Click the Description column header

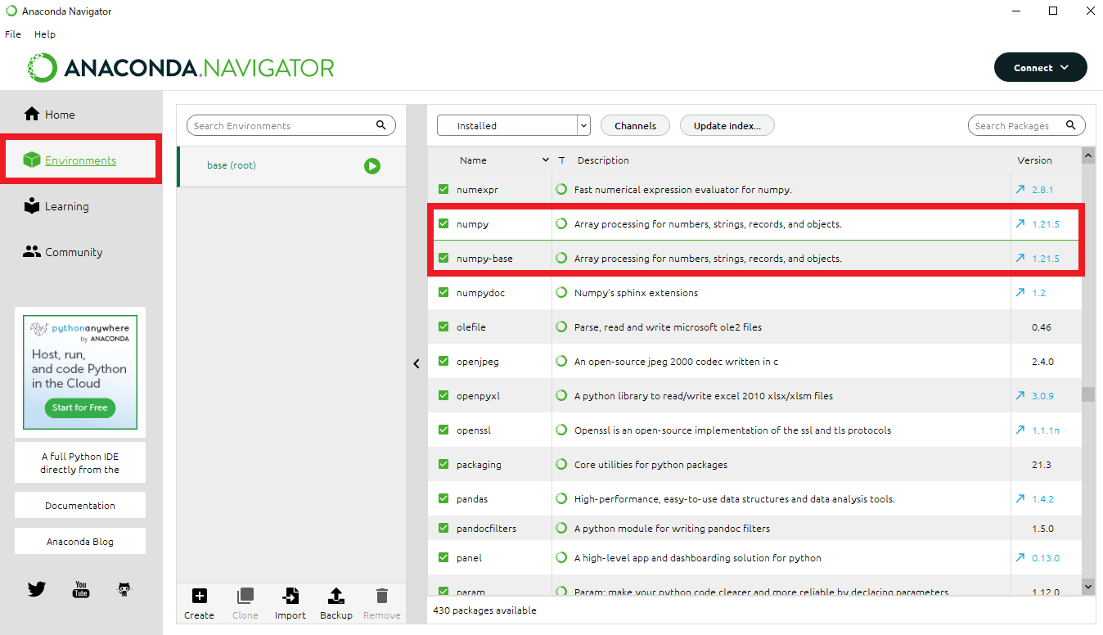pos(603,160)
